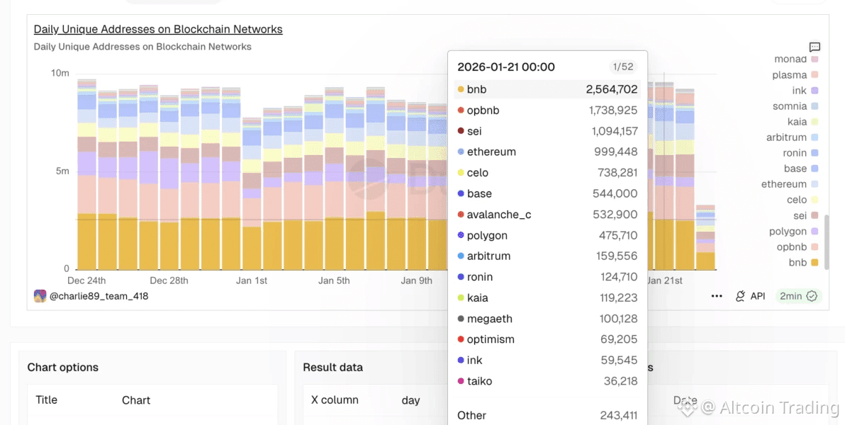Click the charlie89_team_418 avatar image
This screenshot has width=845, height=425.
40,296
